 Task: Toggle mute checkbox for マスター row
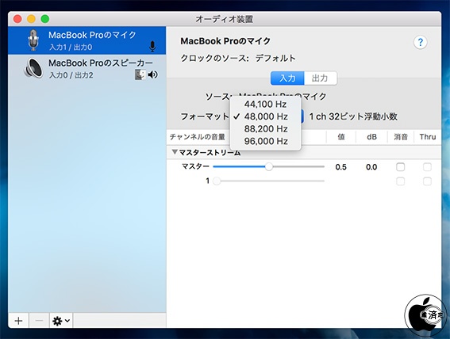[400, 166]
